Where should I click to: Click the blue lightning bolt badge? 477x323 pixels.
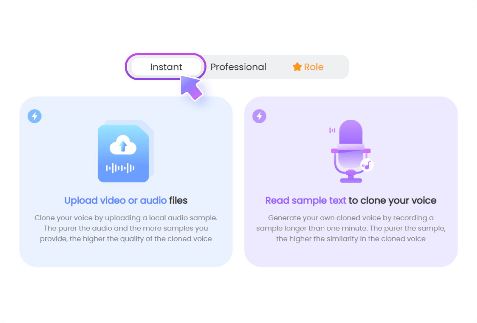pos(34,116)
